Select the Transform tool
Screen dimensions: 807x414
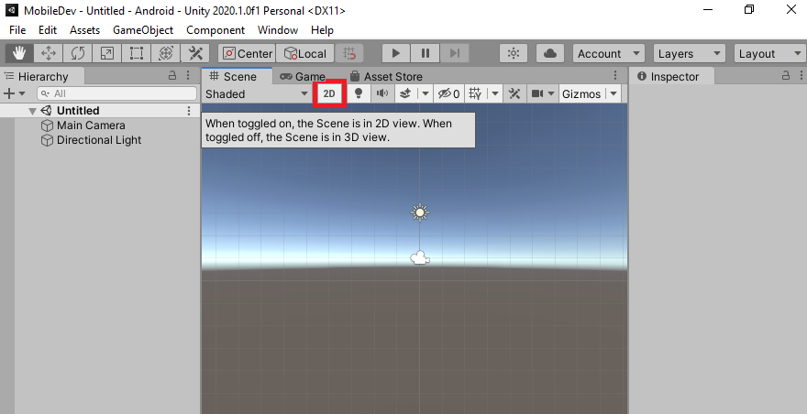[x=166, y=53]
